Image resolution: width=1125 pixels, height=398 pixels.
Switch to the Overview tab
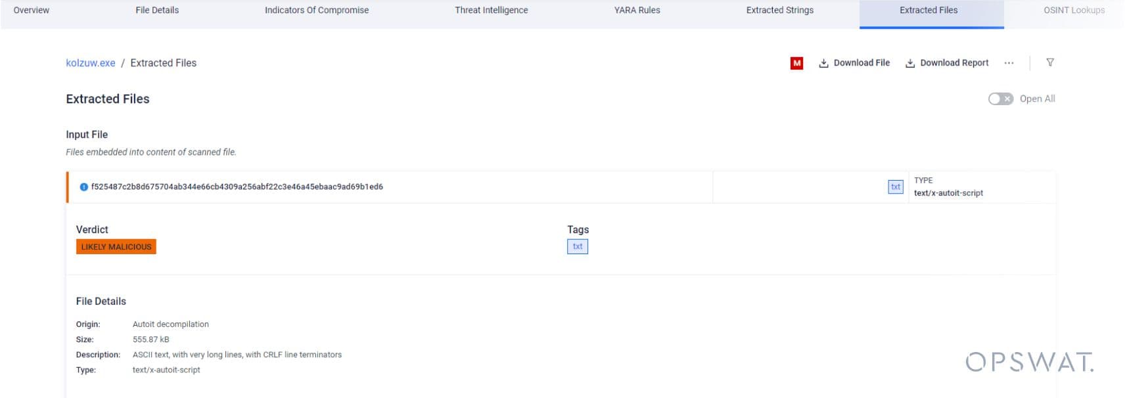coord(32,11)
